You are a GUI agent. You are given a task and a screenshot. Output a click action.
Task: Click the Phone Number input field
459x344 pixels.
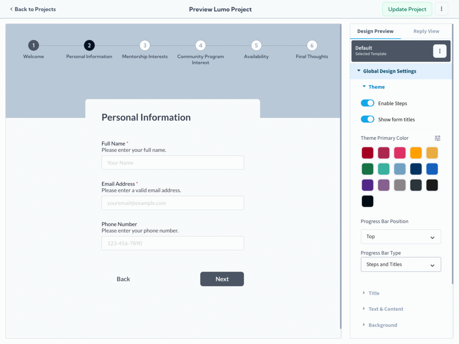coord(173,243)
